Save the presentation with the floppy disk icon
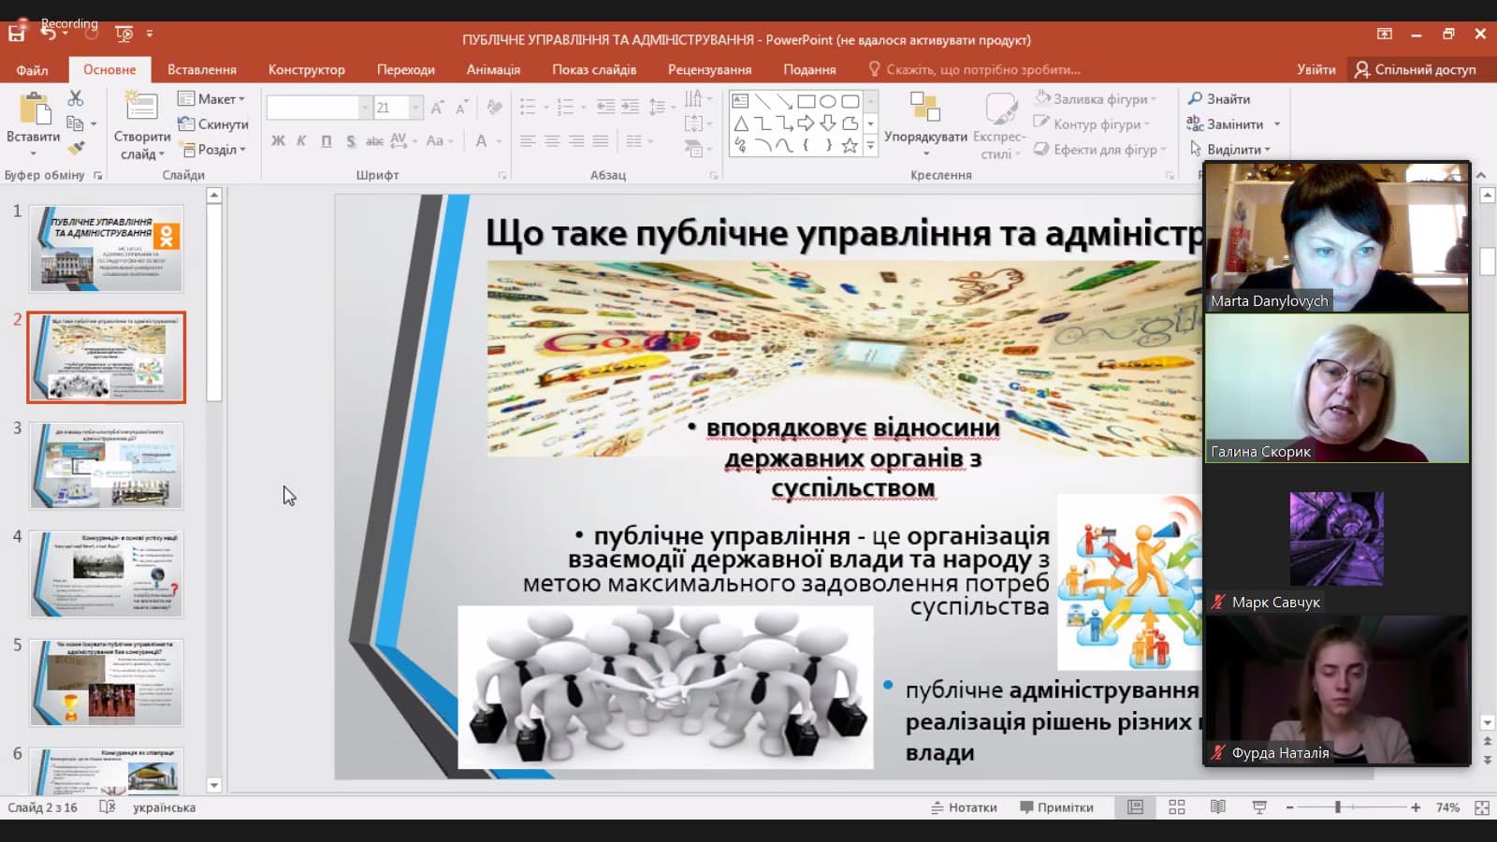Image resolution: width=1497 pixels, height=842 pixels. point(17,35)
